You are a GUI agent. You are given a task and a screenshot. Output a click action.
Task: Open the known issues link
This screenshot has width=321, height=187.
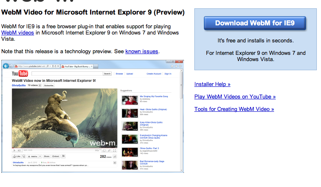tap(142, 52)
